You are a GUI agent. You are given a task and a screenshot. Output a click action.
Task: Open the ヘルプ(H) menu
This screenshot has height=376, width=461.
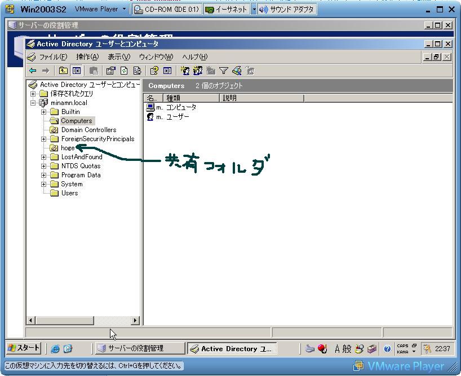(x=194, y=57)
